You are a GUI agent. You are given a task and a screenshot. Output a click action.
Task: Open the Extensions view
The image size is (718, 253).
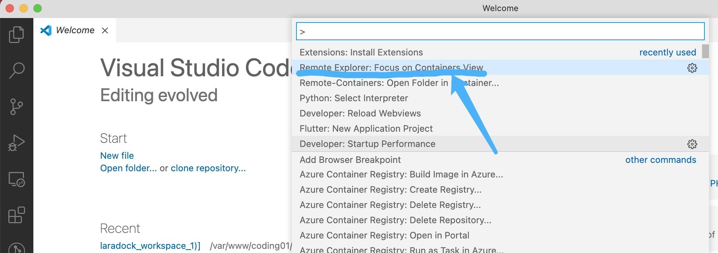coord(16,215)
